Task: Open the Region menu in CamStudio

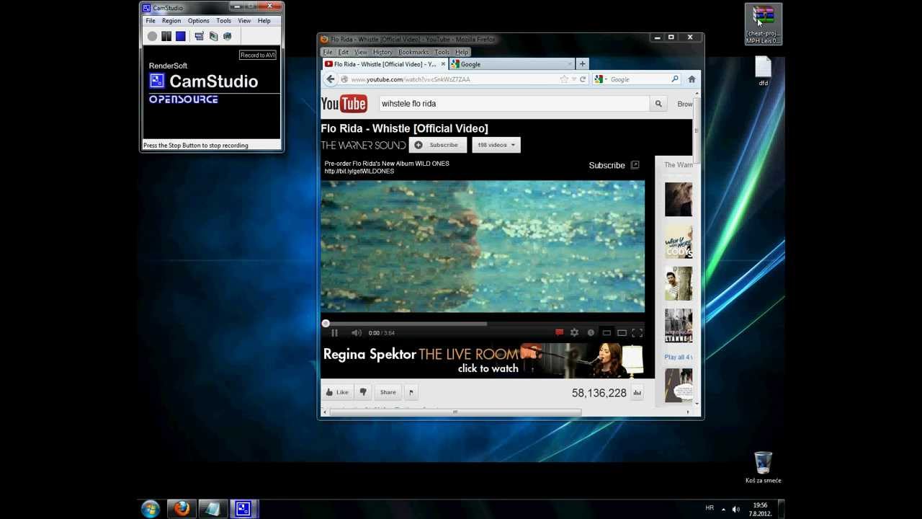Action: (x=171, y=21)
